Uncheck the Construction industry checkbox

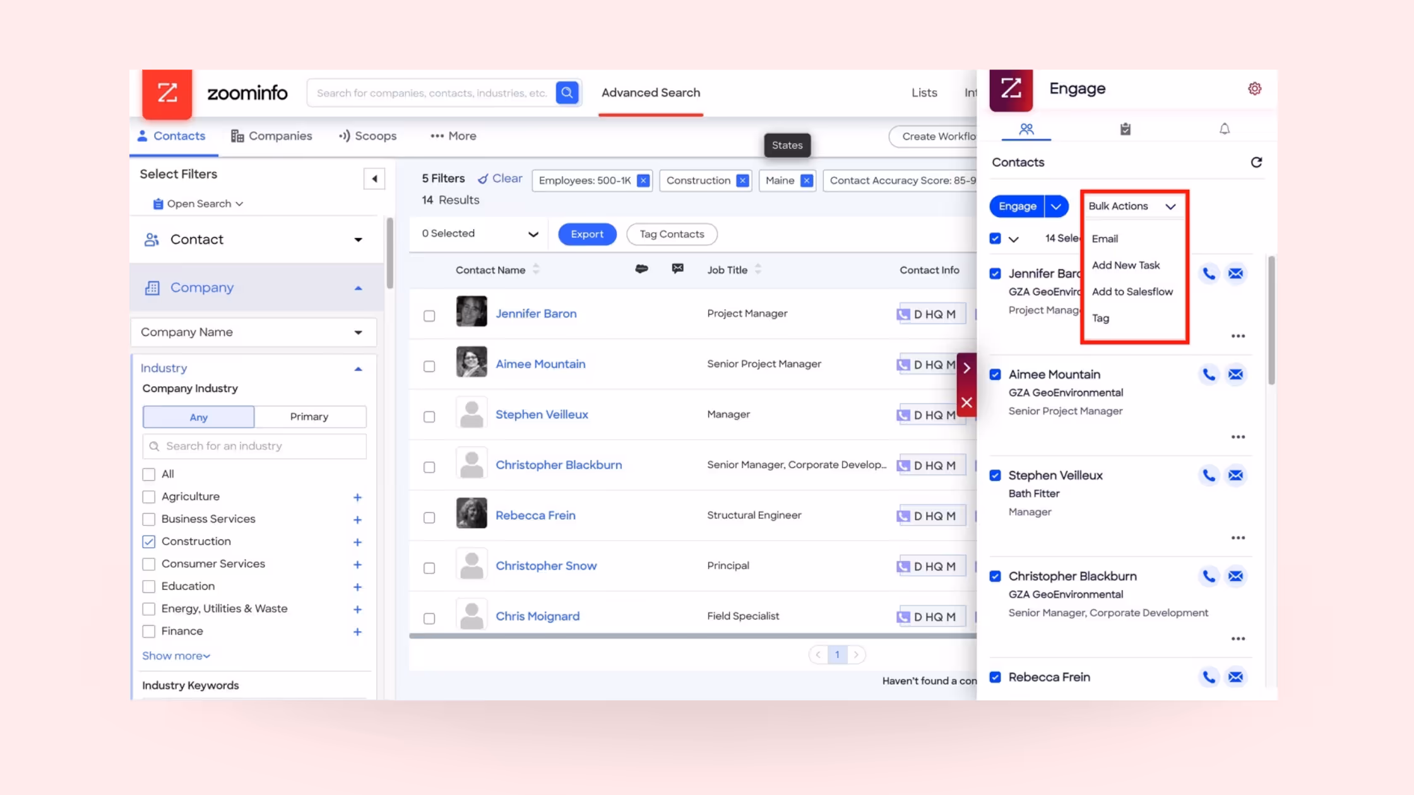point(149,542)
